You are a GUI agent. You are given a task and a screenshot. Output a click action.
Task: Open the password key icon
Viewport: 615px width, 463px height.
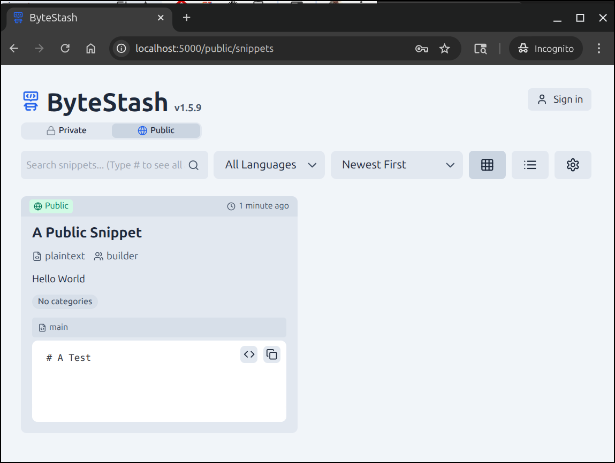[x=421, y=49]
